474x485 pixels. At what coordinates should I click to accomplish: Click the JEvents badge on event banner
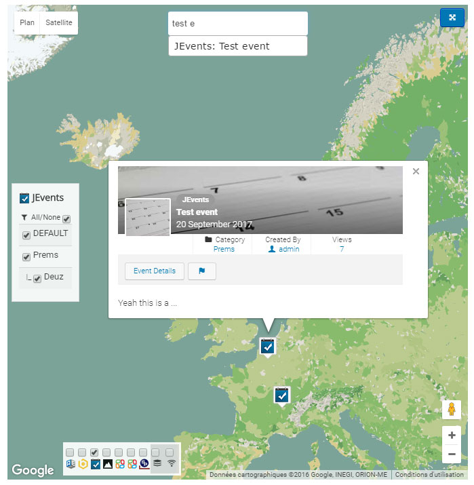point(195,200)
